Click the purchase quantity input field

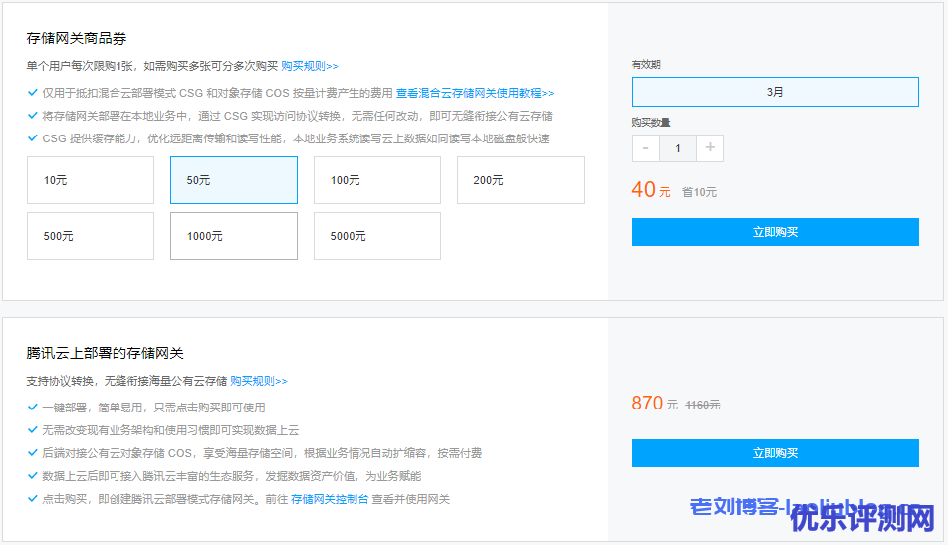678,148
